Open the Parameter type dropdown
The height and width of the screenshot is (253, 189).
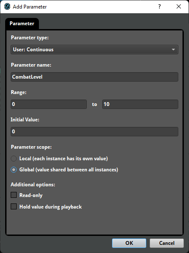click(94, 50)
